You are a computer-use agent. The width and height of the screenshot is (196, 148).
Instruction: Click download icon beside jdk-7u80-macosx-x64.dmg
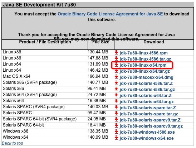click(x=116, y=77)
